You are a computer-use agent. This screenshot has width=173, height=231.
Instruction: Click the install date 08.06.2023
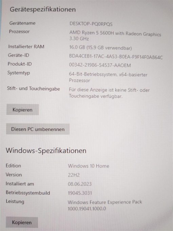pyautogui.click(x=80, y=184)
